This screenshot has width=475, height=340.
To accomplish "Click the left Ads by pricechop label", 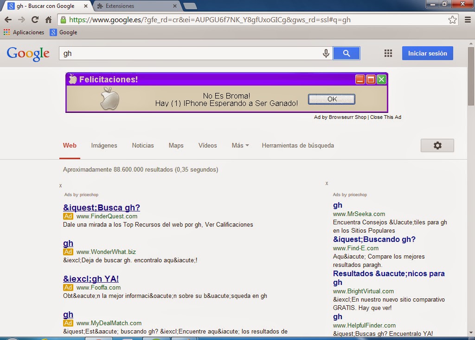I will [x=81, y=195].
